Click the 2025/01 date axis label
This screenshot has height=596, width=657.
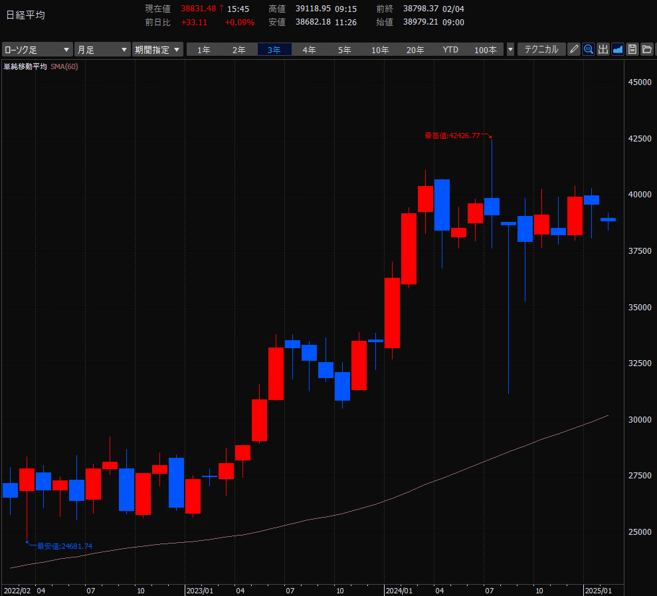point(599,591)
